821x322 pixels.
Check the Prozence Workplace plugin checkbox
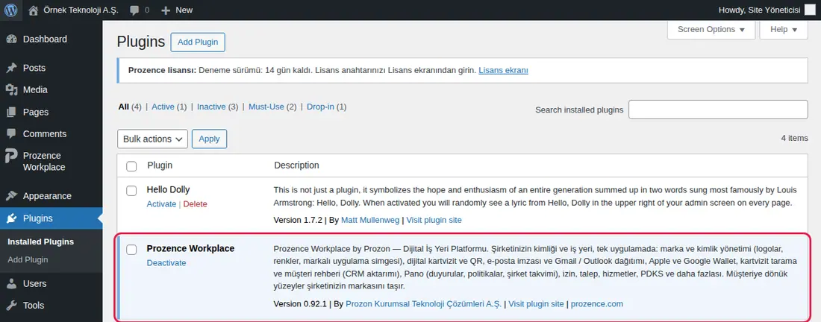(x=131, y=250)
